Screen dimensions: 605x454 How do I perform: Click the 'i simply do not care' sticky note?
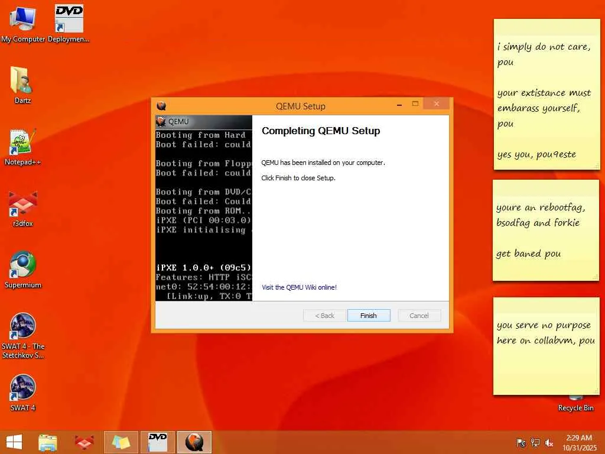547,94
